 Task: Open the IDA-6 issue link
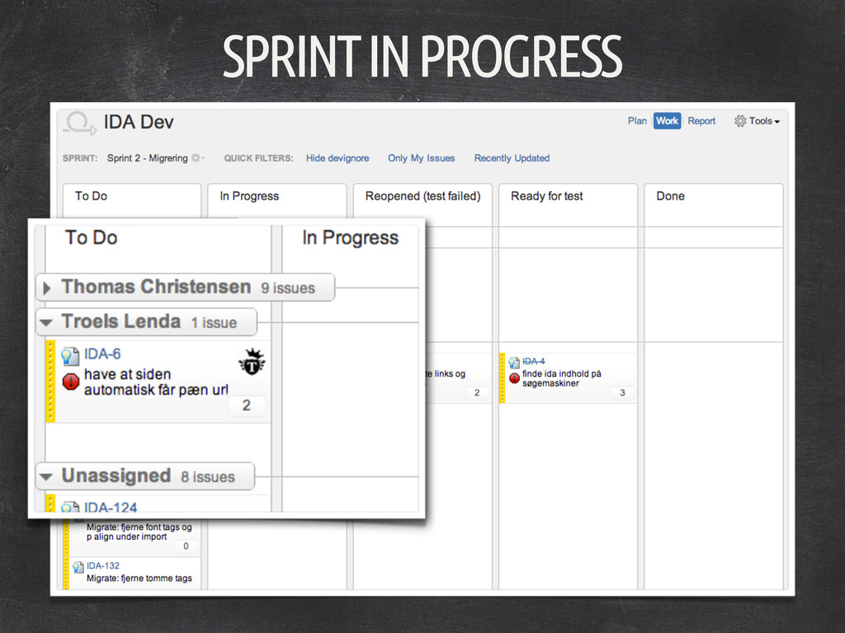[102, 354]
